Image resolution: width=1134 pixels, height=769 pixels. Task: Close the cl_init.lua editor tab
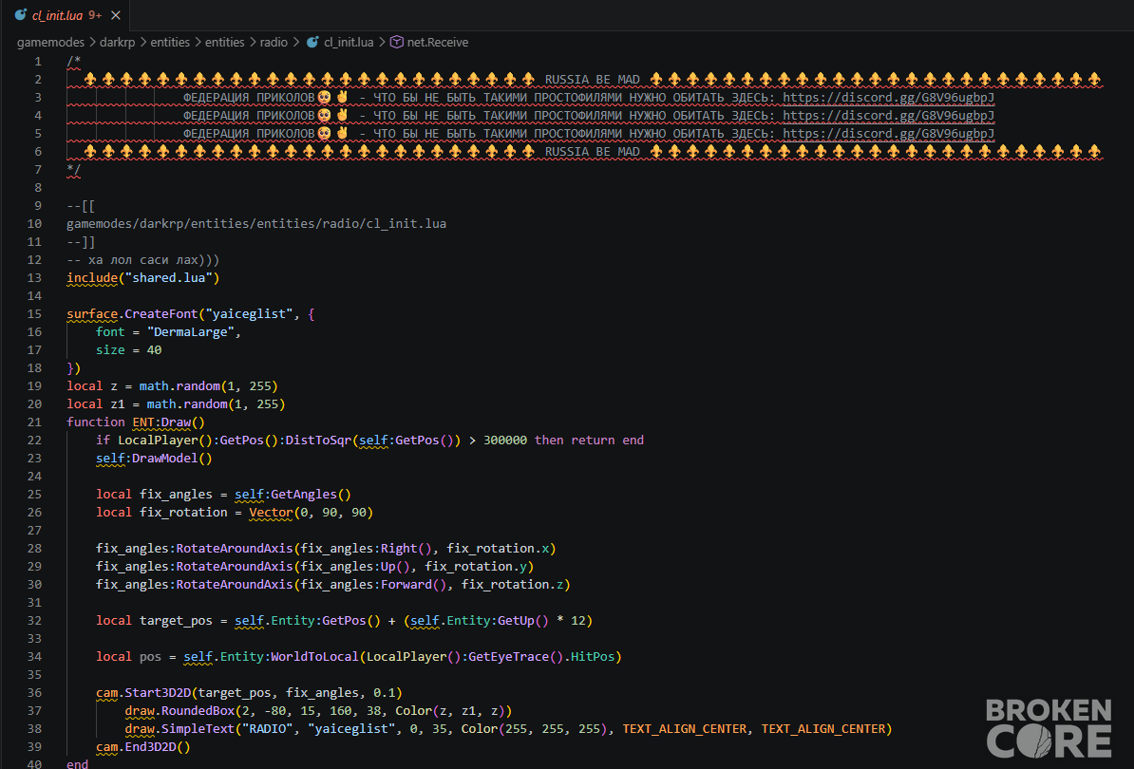pyautogui.click(x=116, y=15)
